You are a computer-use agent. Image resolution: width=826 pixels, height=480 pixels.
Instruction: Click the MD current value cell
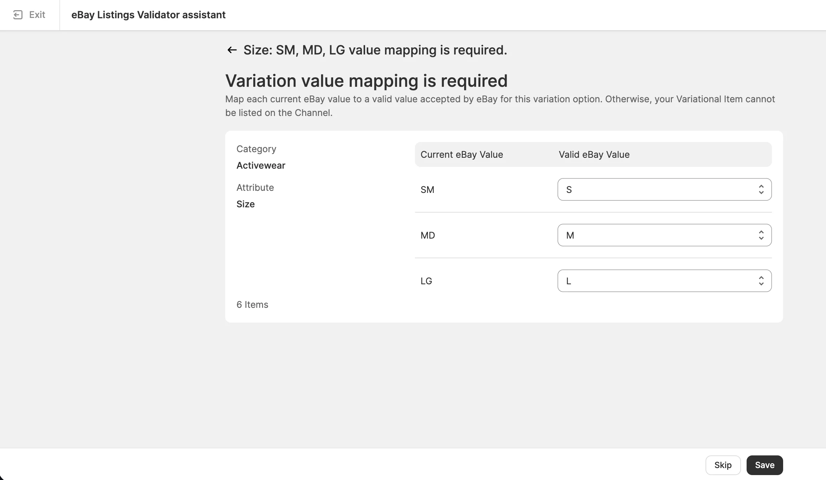coord(428,235)
